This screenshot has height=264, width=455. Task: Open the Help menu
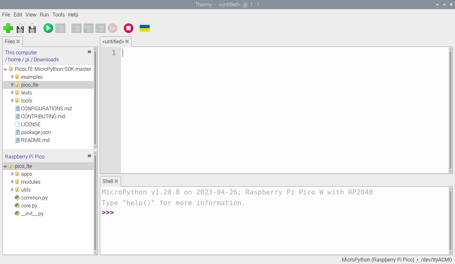point(73,15)
